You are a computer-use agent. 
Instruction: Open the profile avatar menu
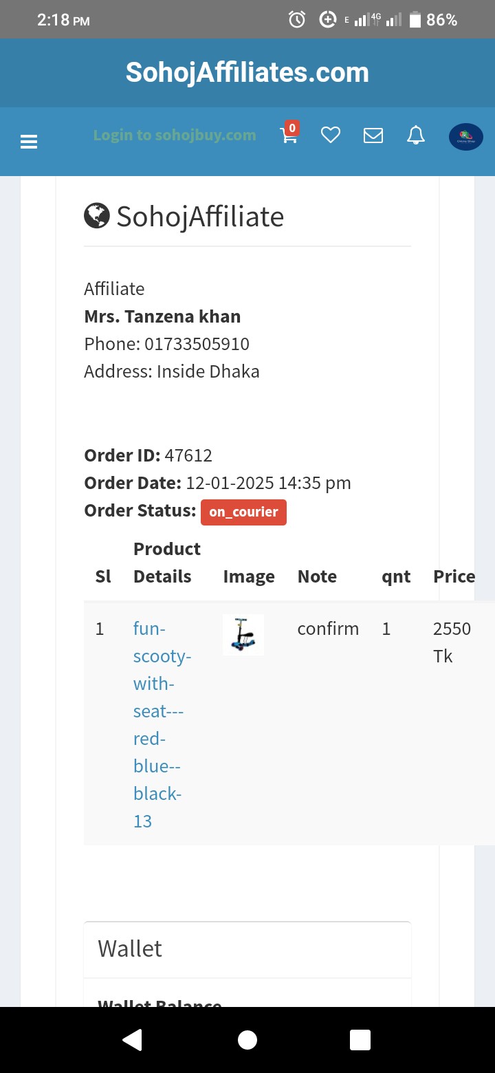pyautogui.click(x=465, y=137)
